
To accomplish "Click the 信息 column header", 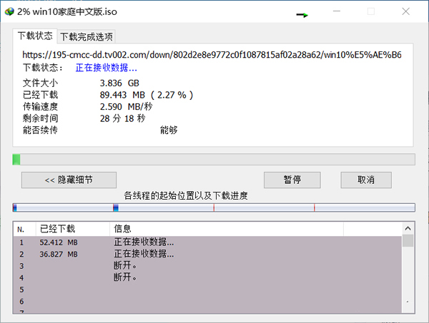I will (227, 229).
